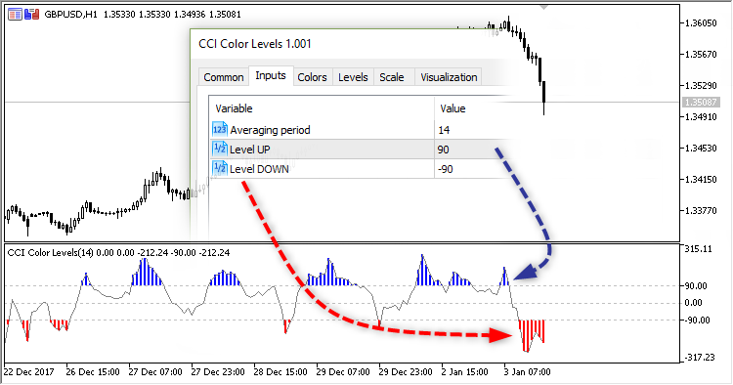Click the Averaging period integer type icon
Screen dimensions: 733x385
pos(220,129)
